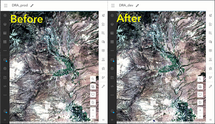The height and width of the screenshot is (124, 215).
Task: Click calendar globe widget on DRA_dev map
Action: point(200,87)
